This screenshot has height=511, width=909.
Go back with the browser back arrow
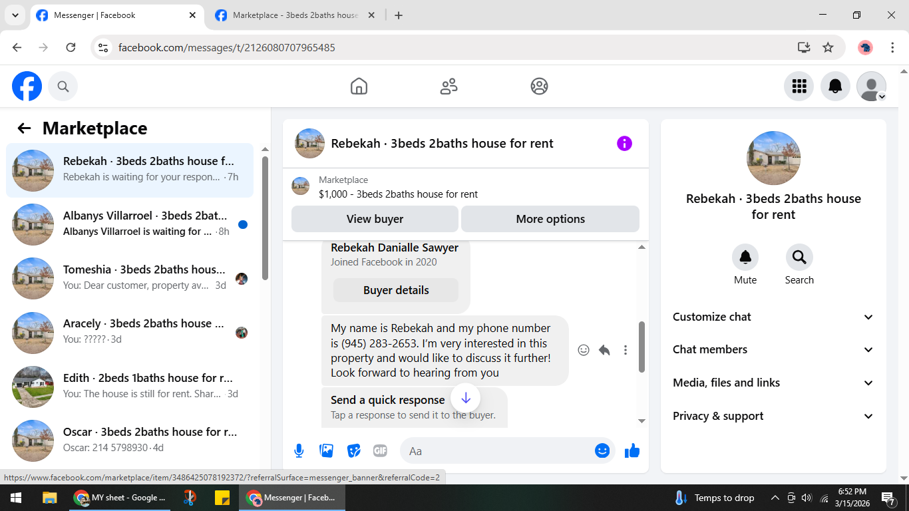17,47
